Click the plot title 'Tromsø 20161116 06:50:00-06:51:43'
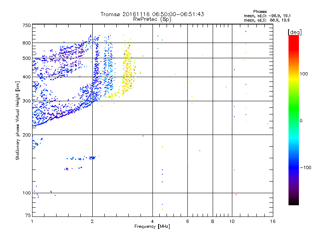 coord(152,14)
